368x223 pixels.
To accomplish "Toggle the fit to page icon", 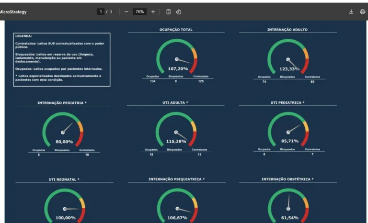I will click(x=168, y=11).
